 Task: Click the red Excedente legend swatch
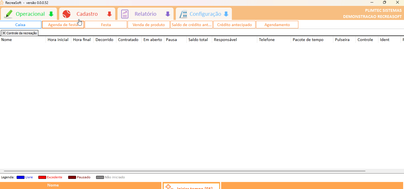click(x=42, y=177)
